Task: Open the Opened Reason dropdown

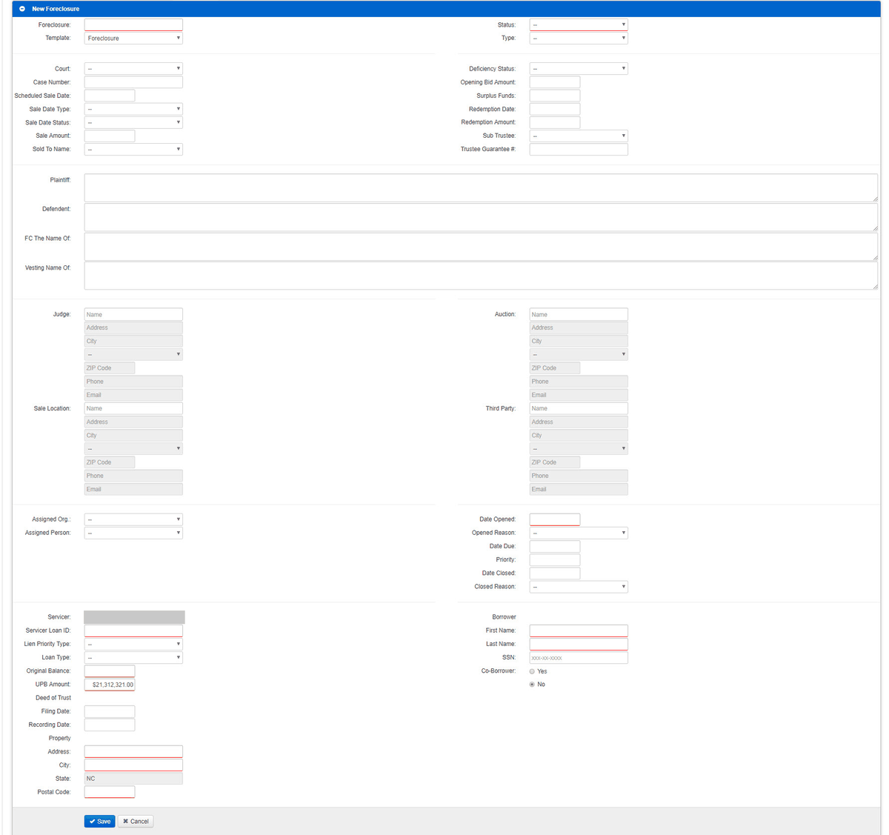Action: pos(579,533)
